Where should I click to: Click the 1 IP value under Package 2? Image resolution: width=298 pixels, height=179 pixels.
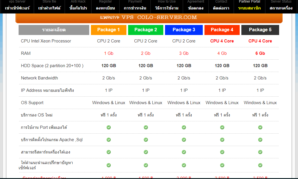pyautogui.click(x=146, y=90)
